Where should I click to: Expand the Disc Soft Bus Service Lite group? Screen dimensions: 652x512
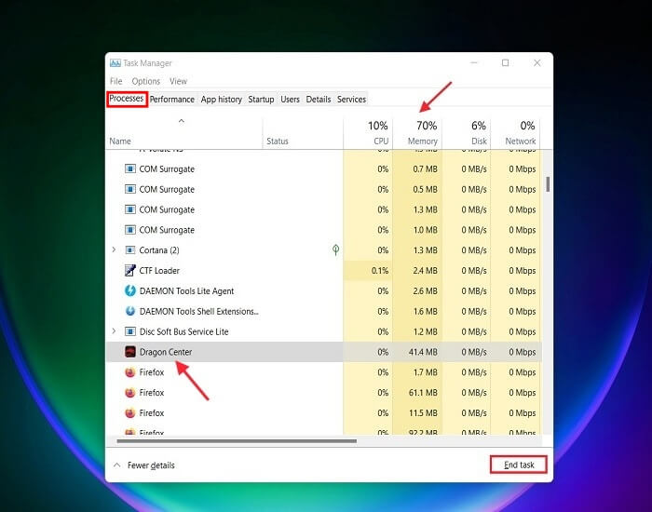114,331
